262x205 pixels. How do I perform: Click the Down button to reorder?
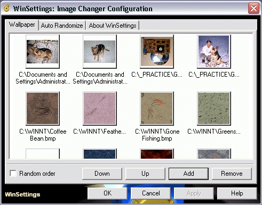[102, 174]
